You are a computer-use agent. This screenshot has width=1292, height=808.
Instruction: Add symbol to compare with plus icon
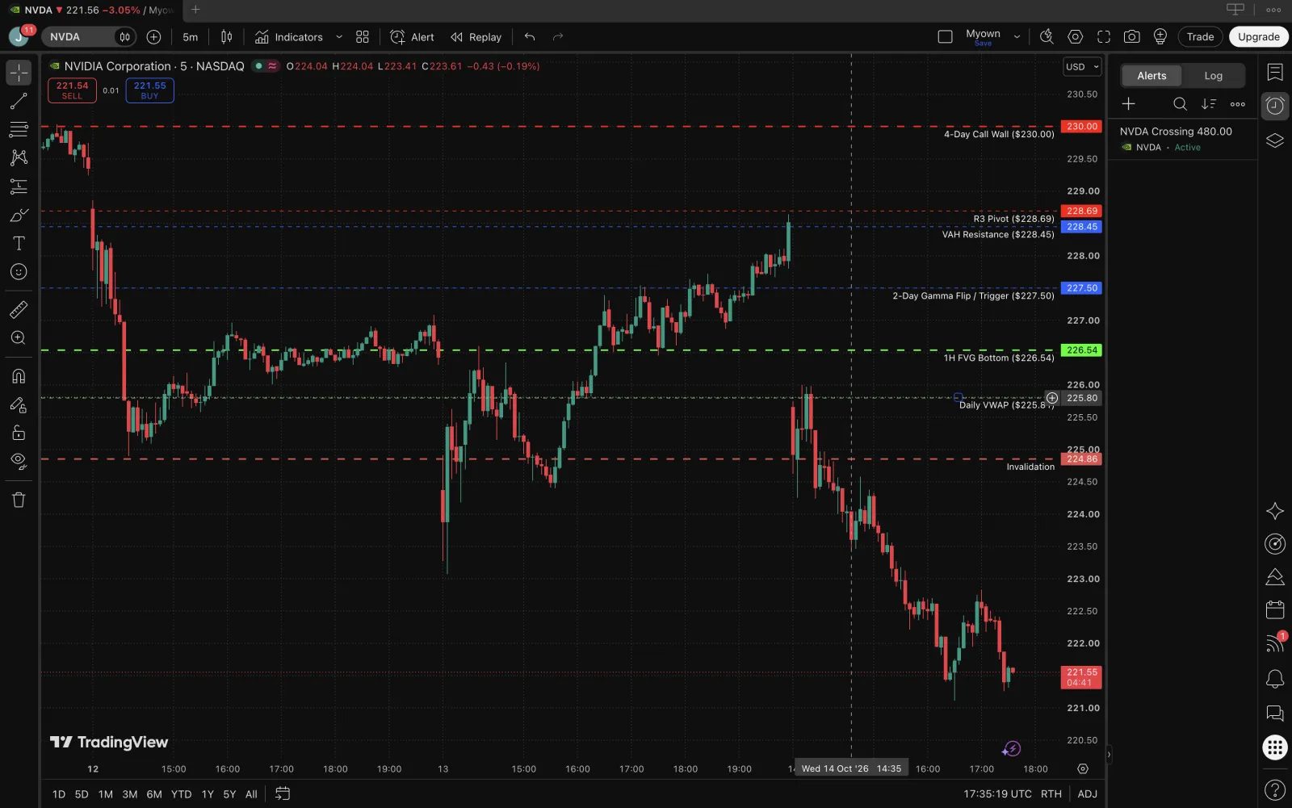pos(154,37)
